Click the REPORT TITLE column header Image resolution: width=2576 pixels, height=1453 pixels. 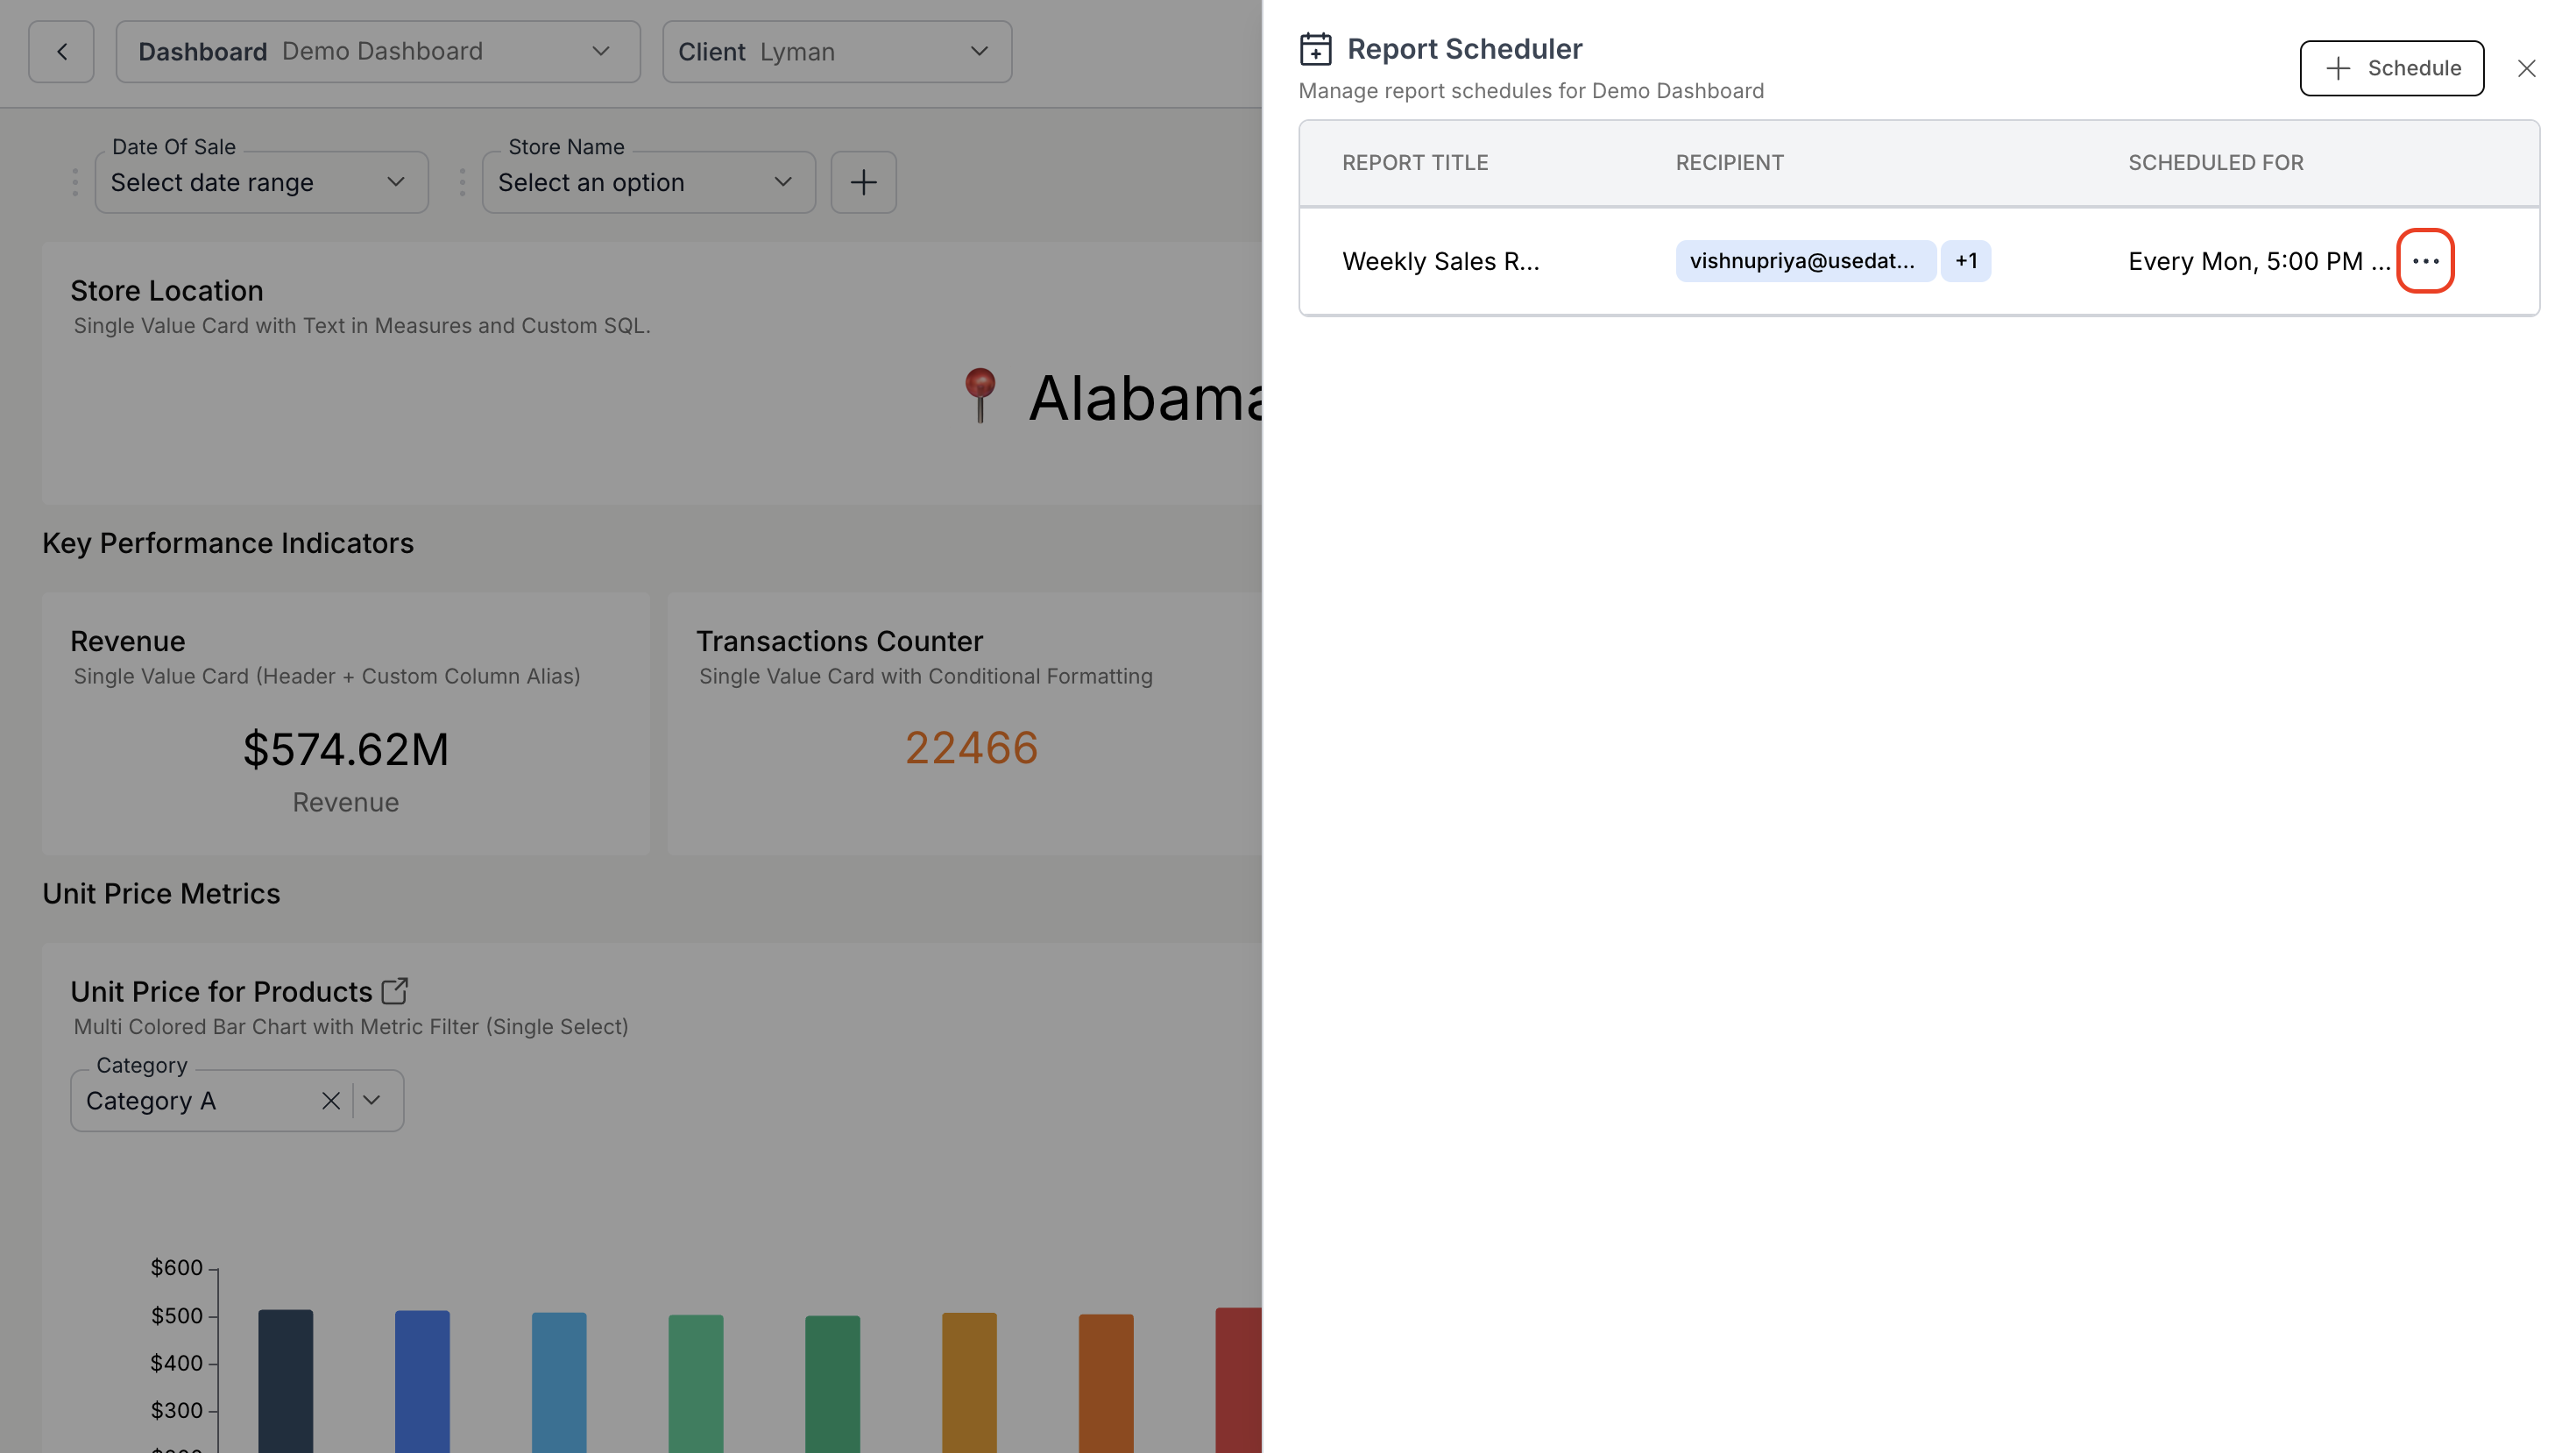point(1414,163)
